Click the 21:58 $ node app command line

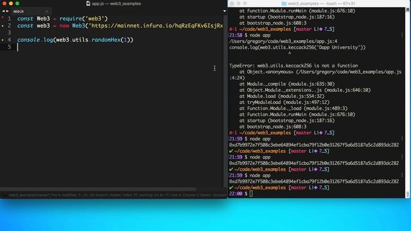pyautogui.click(x=250, y=35)
